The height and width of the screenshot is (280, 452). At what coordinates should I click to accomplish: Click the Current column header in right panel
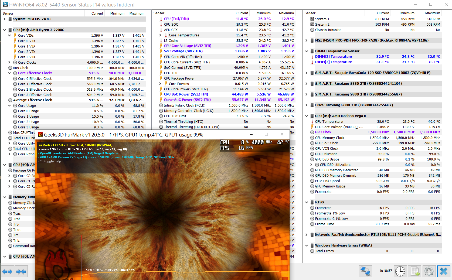(378, 13)
